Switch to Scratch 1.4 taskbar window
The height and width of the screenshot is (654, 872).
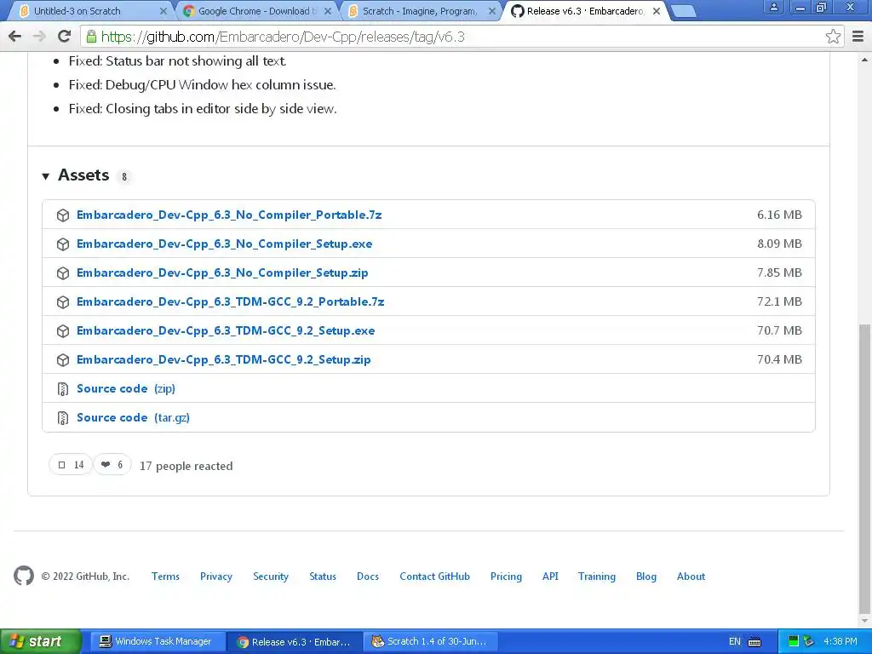pyautogui.click(x=430, y=641)
